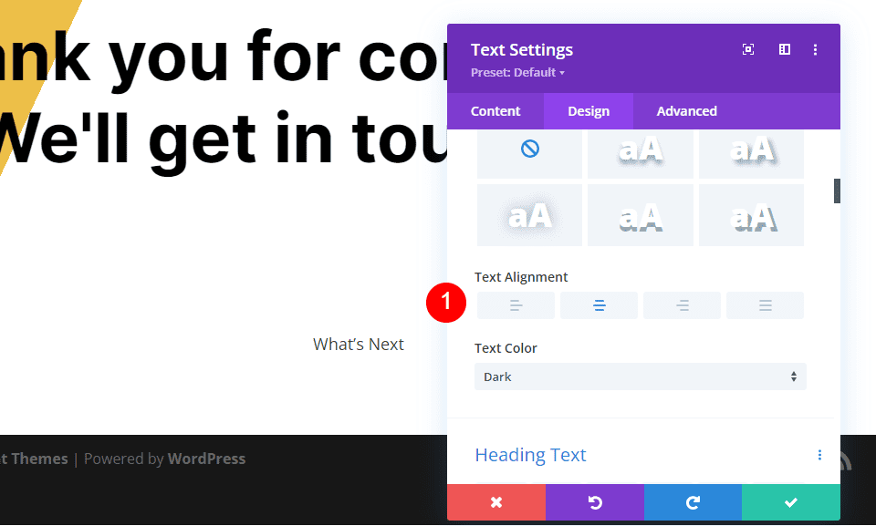This screenshot has height=526, width=876.
Task: Align the text to the left
Action: tap(516, 304)
